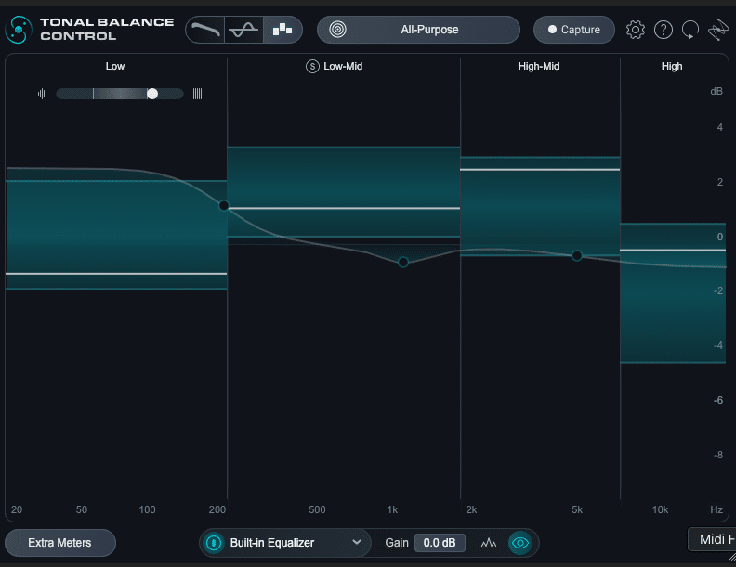736x567 pixels.
Task: Toggle EQ curve visibility eye icon
Action: coord(520,543)
